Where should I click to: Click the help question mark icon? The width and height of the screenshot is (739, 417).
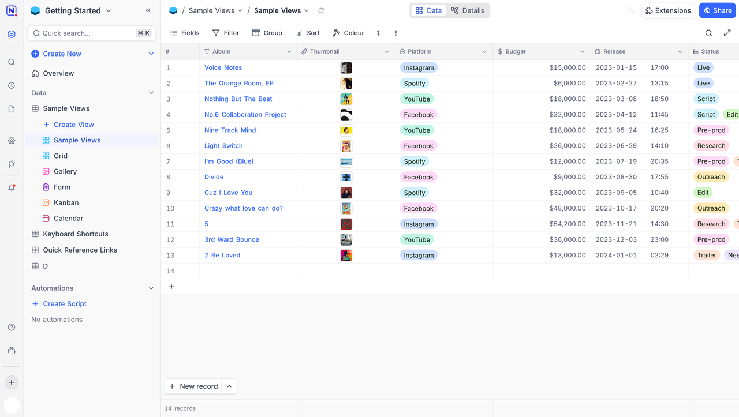(12, 327)
